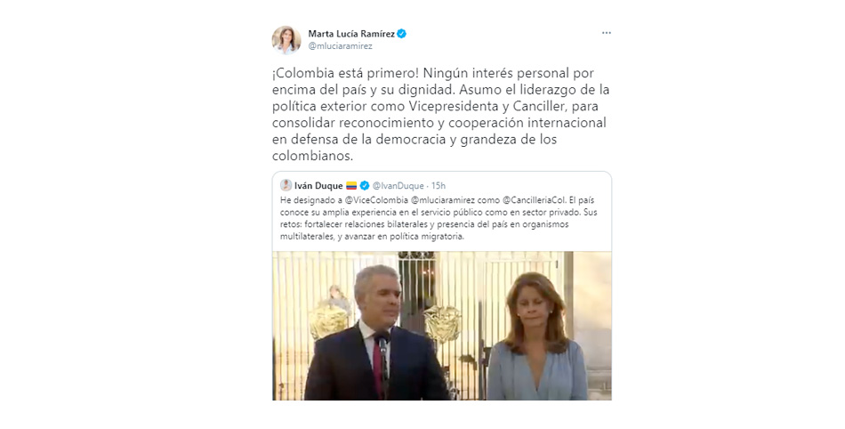Open the three-dot more options menu
The height and width of the screenshot is (429, 845).
point(607,33)
